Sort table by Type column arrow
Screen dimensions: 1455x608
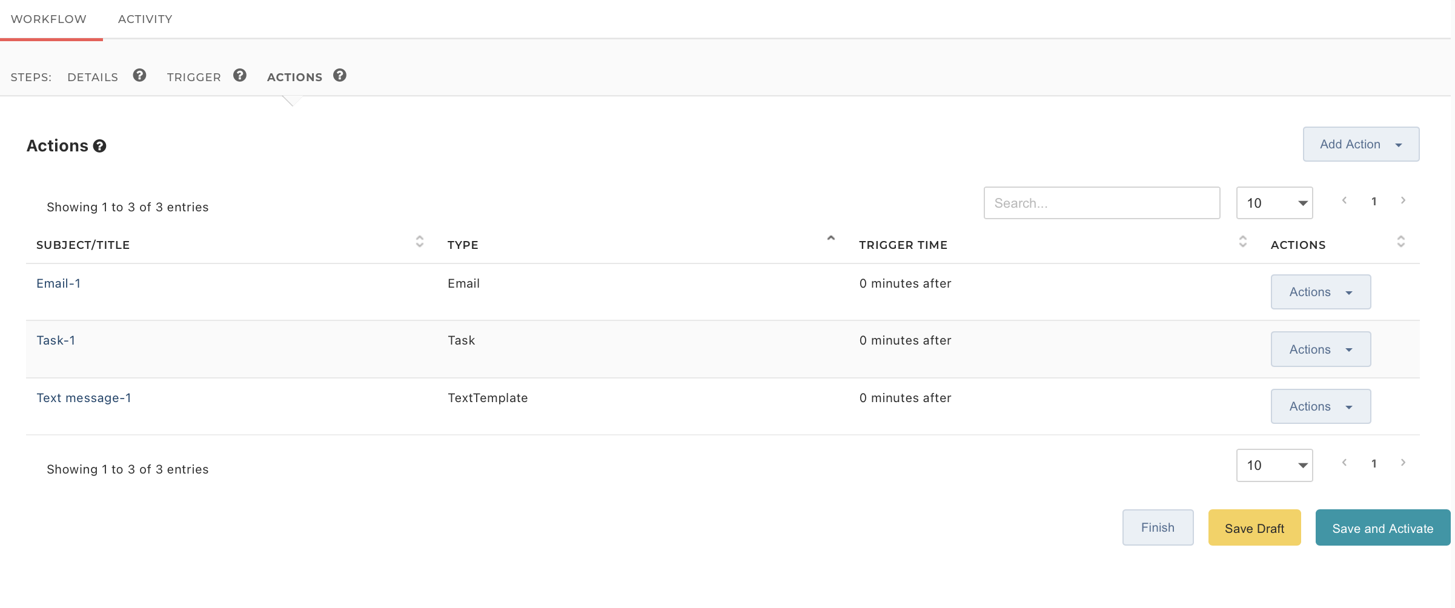(831, 239)
